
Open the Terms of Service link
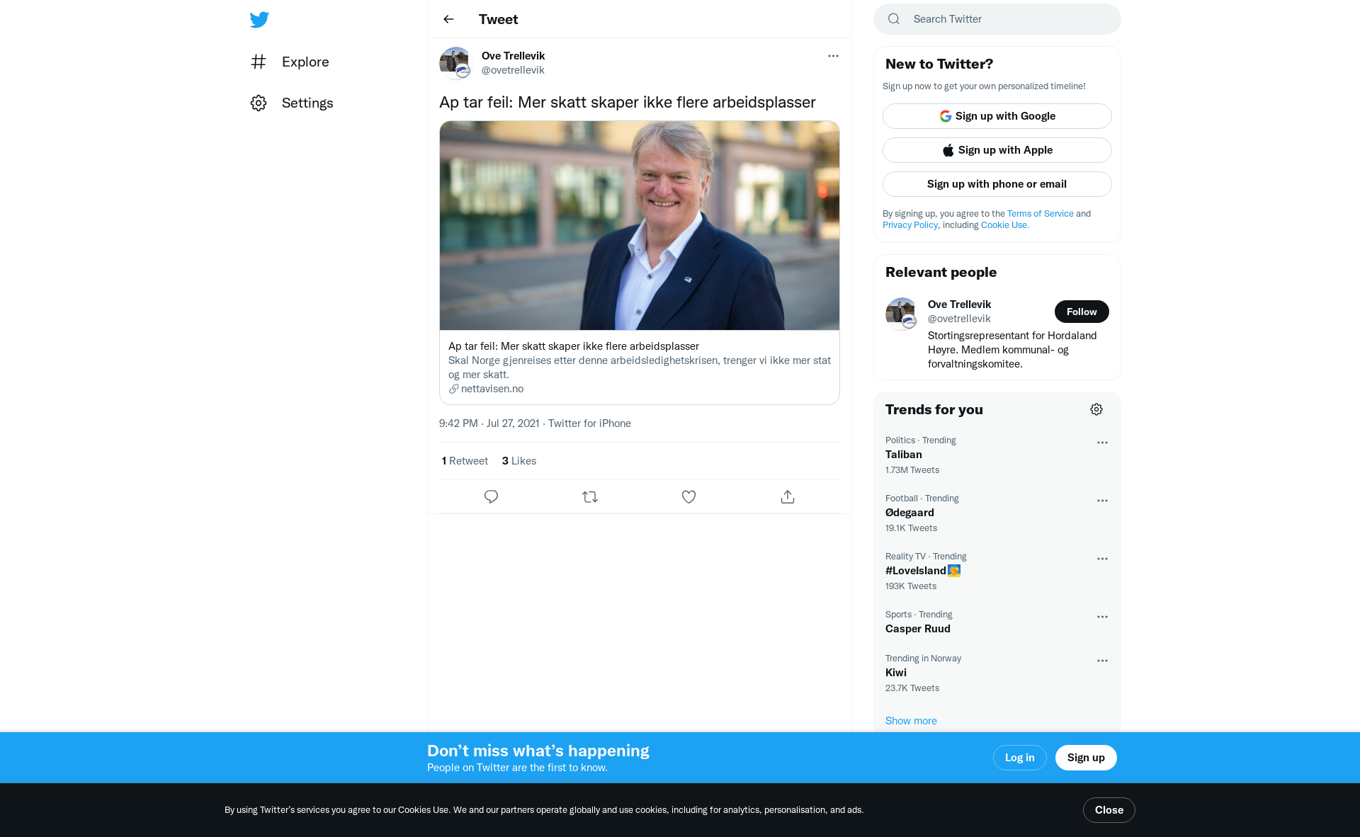1040,214
